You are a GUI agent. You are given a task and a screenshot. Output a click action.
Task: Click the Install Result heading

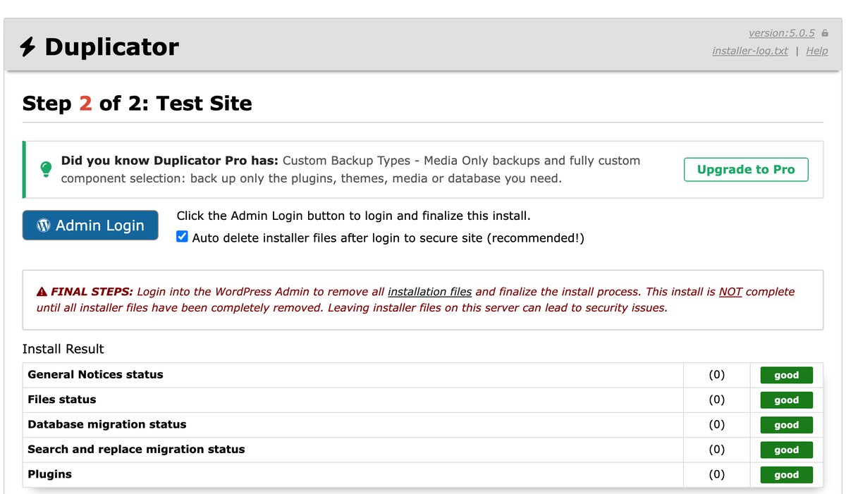click(63, 349)
